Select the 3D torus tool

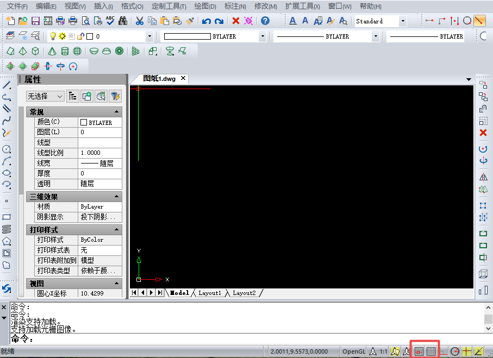(x=119, y=51)
